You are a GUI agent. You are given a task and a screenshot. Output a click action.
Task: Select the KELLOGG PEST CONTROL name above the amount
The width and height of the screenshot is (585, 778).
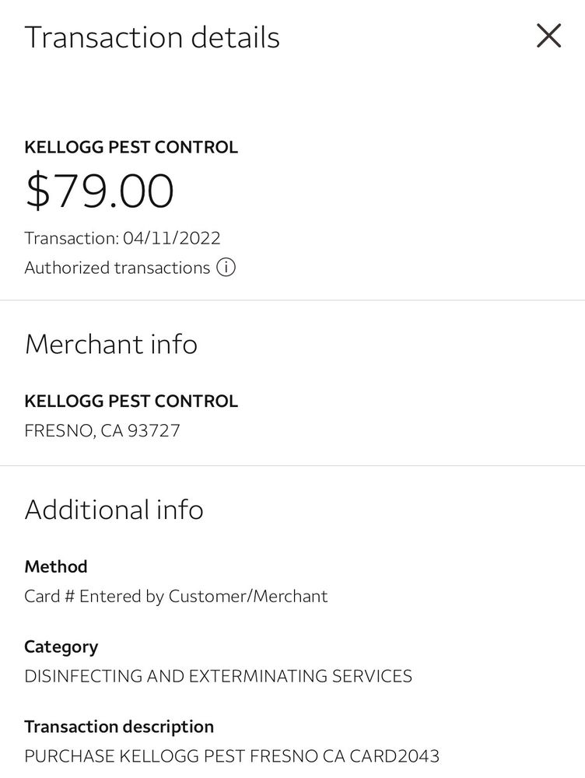[131, 147]
